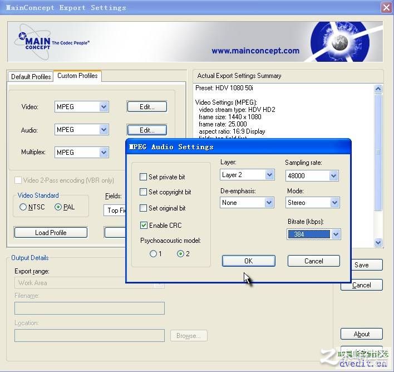The height and width of the screenshot is (372, 394).
Task: Open the Fields dropdown showing Top Field
Action: coord(115,211)
